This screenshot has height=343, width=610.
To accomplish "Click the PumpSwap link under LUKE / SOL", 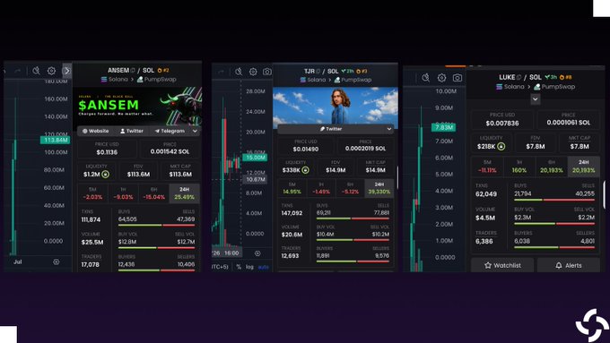I will point(553,87).
